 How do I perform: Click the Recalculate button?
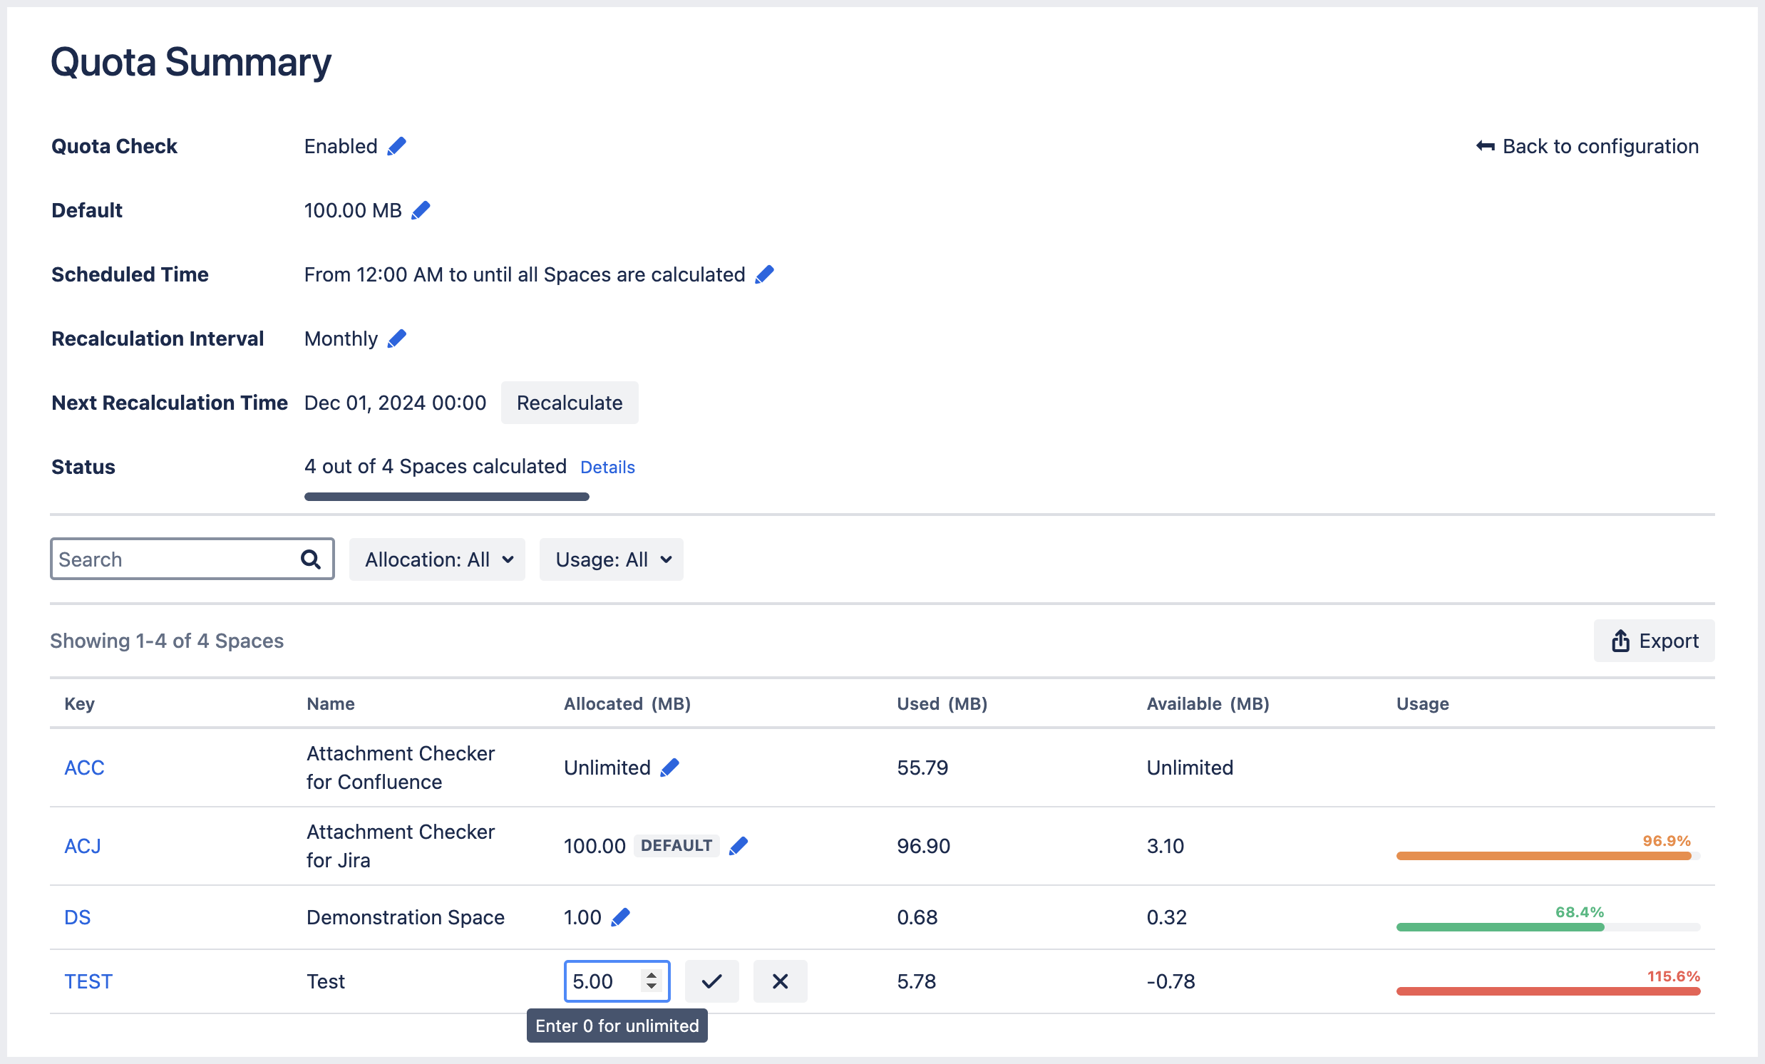click(570, 402)
